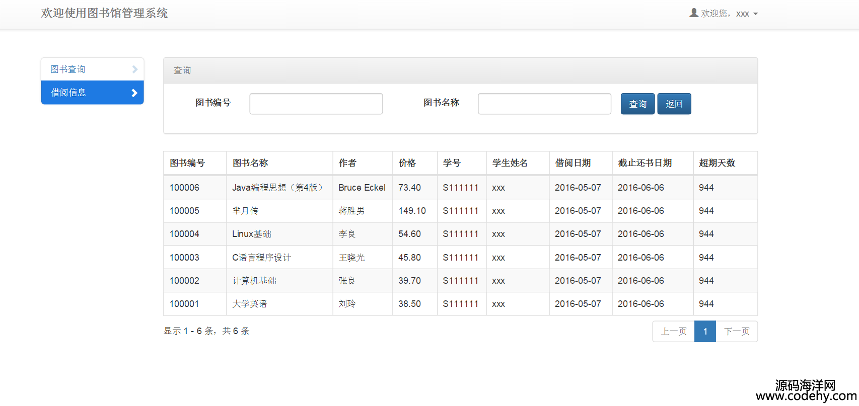Screen dimensions: 859x406
Task: Go to next page with 下一页
Action: click(x=737, y=332)
